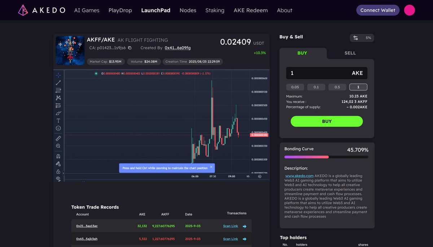
Task: Click the red current price label on axis
Action: pos(259,135)
